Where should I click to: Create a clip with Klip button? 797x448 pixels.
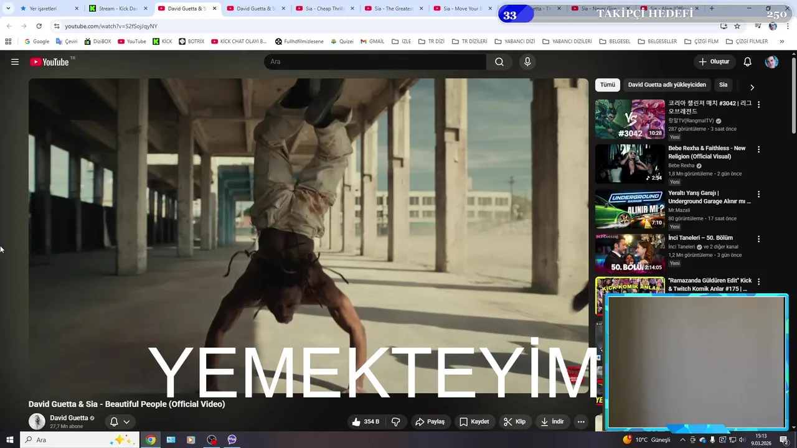[x=514, y=422]
